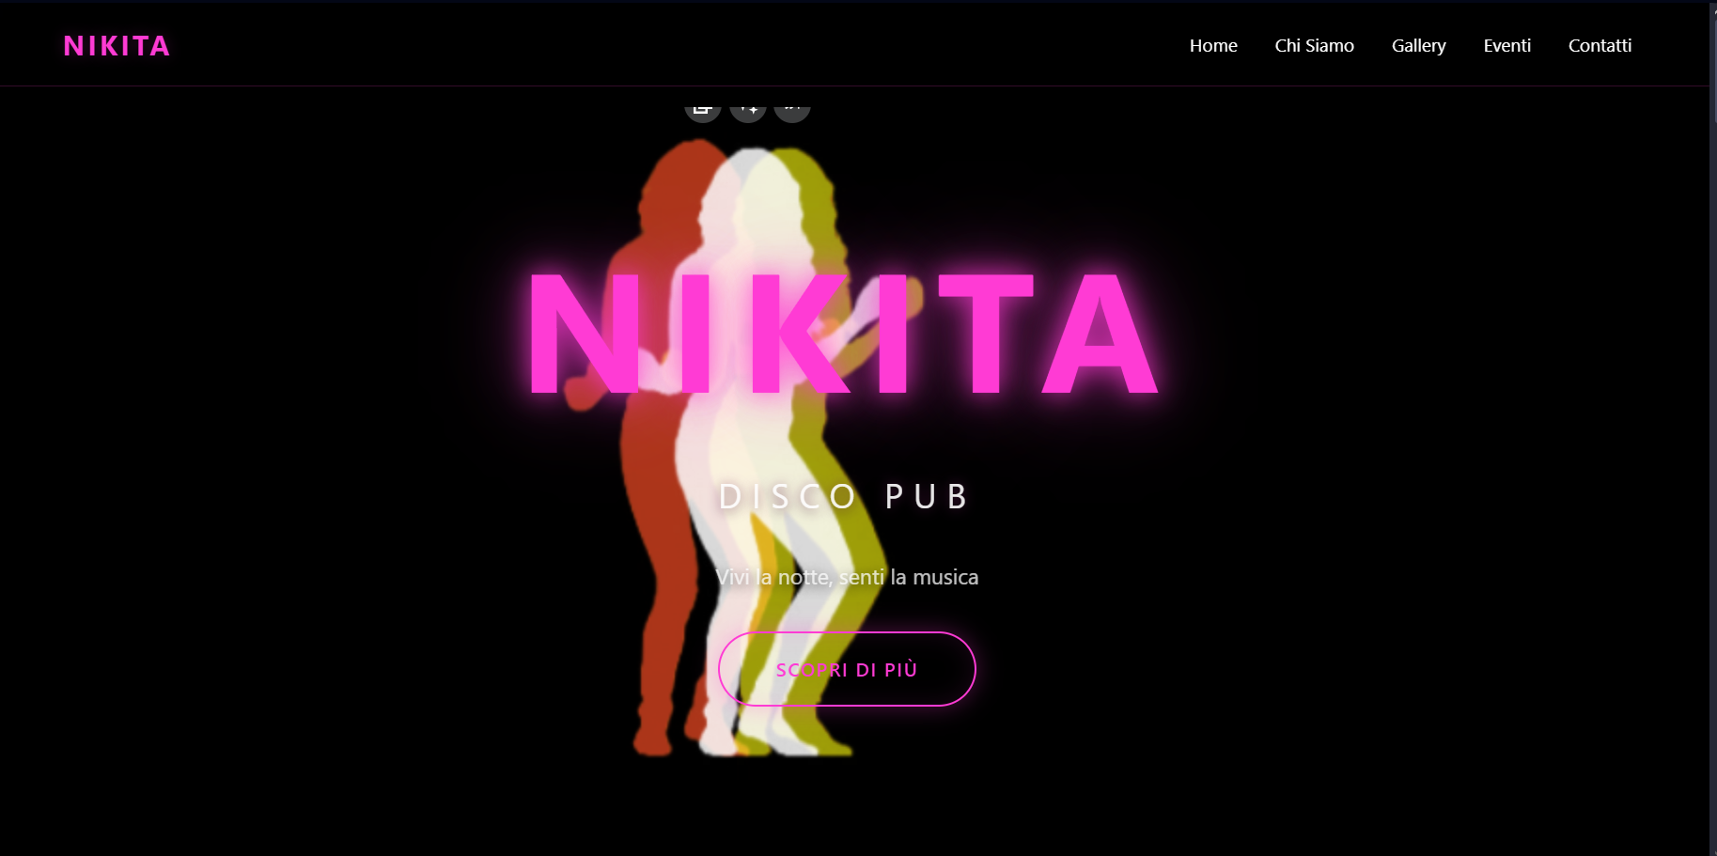Screen dimensions: 1717x856
Task: Click the large letter A ending the hero title
Action: click(x=1100, y=334)
